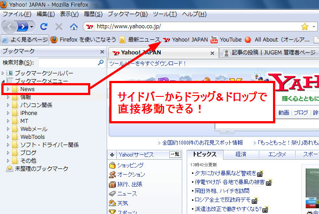Expand the iPhone folder

coord(8,113)
